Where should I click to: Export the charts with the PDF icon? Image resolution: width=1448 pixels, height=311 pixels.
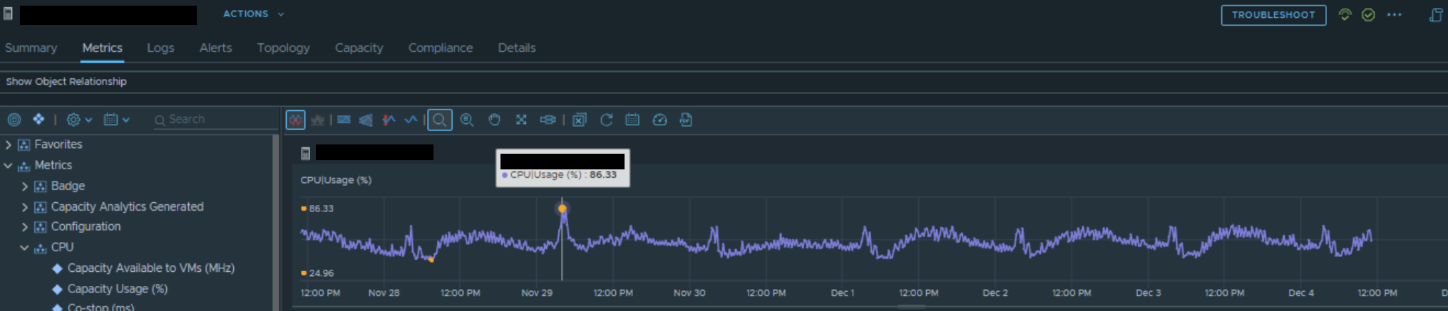coord(686,120)
